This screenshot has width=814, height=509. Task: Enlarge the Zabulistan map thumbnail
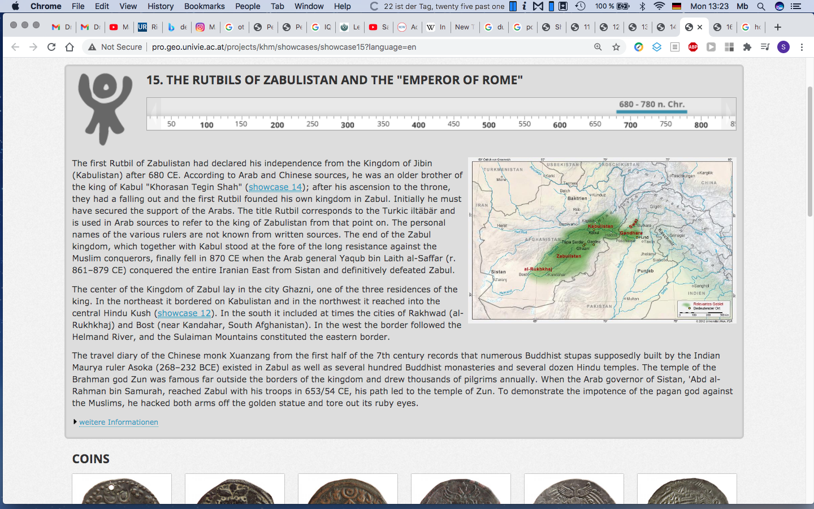pyautogui.click(x=602, y=240)
